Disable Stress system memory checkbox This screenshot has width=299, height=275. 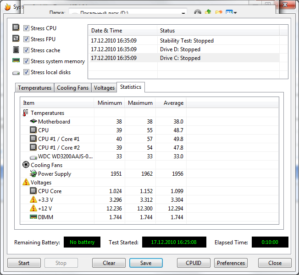(26, 61)
